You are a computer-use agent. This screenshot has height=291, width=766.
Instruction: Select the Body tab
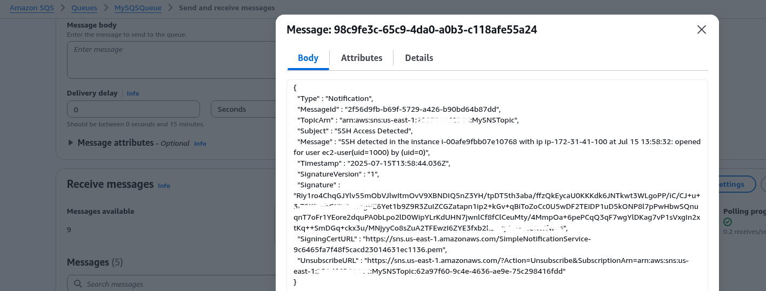coord(308,58)
